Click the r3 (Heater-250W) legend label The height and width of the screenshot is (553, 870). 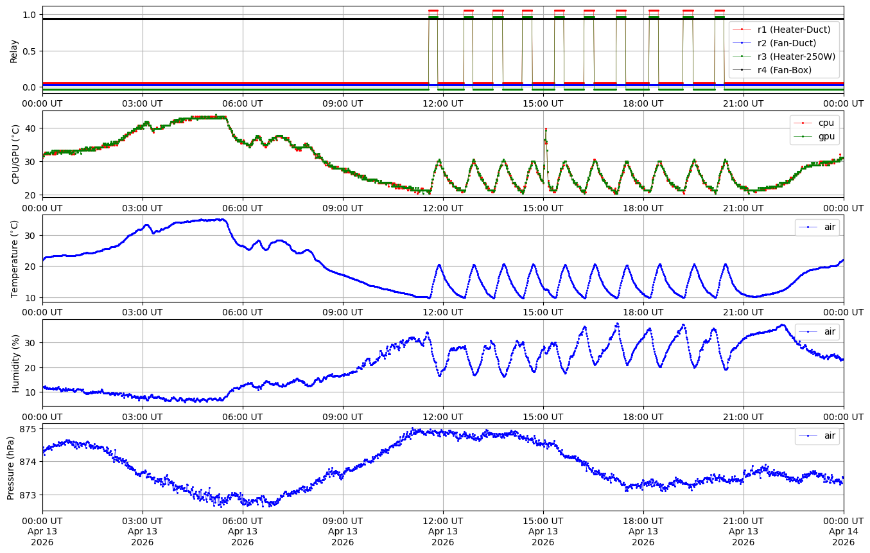click(x=796, y=57)
